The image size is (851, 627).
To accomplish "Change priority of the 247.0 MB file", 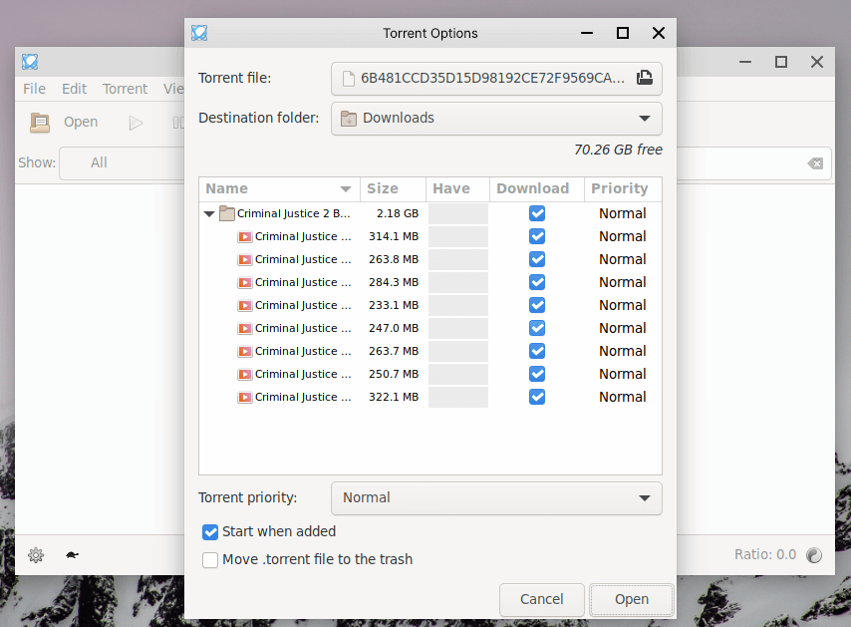I will [x=622, y=328].
